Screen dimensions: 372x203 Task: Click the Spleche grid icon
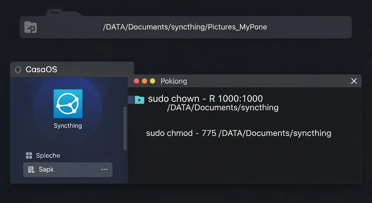[29, 156]
